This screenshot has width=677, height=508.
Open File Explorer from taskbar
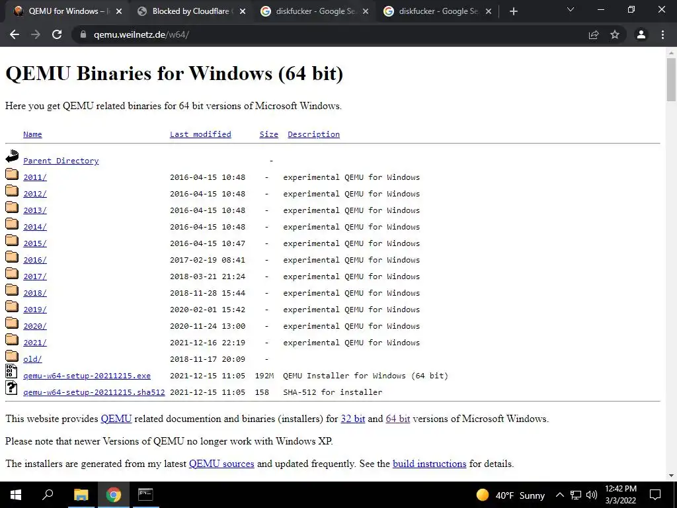81,495
